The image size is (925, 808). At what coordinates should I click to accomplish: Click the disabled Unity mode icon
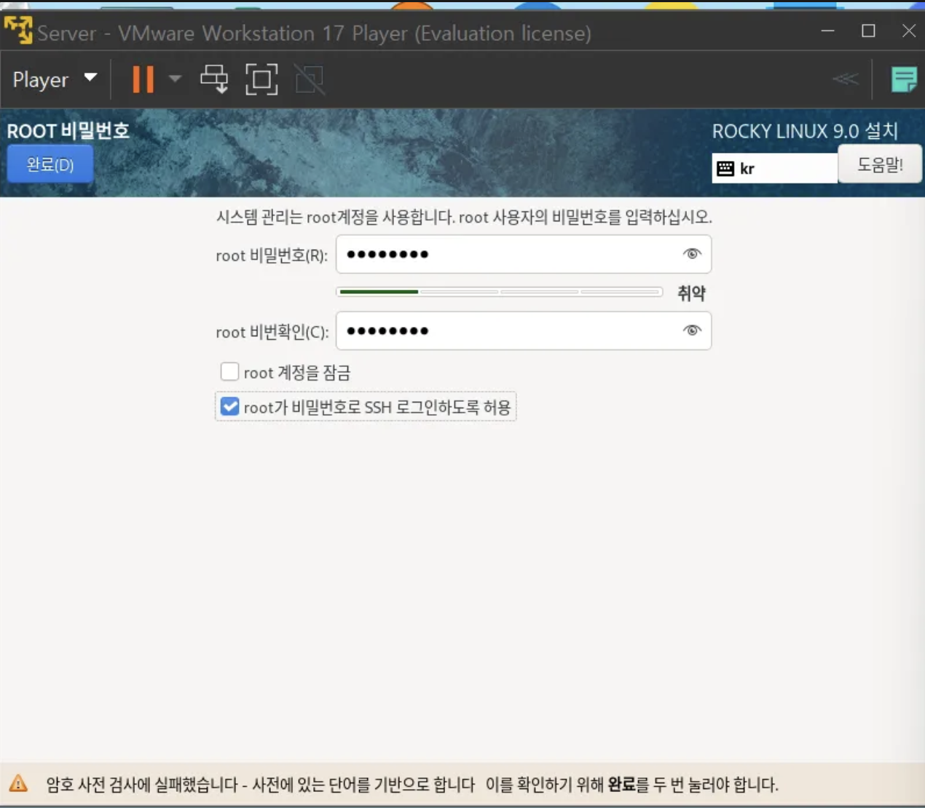[310, 79]
